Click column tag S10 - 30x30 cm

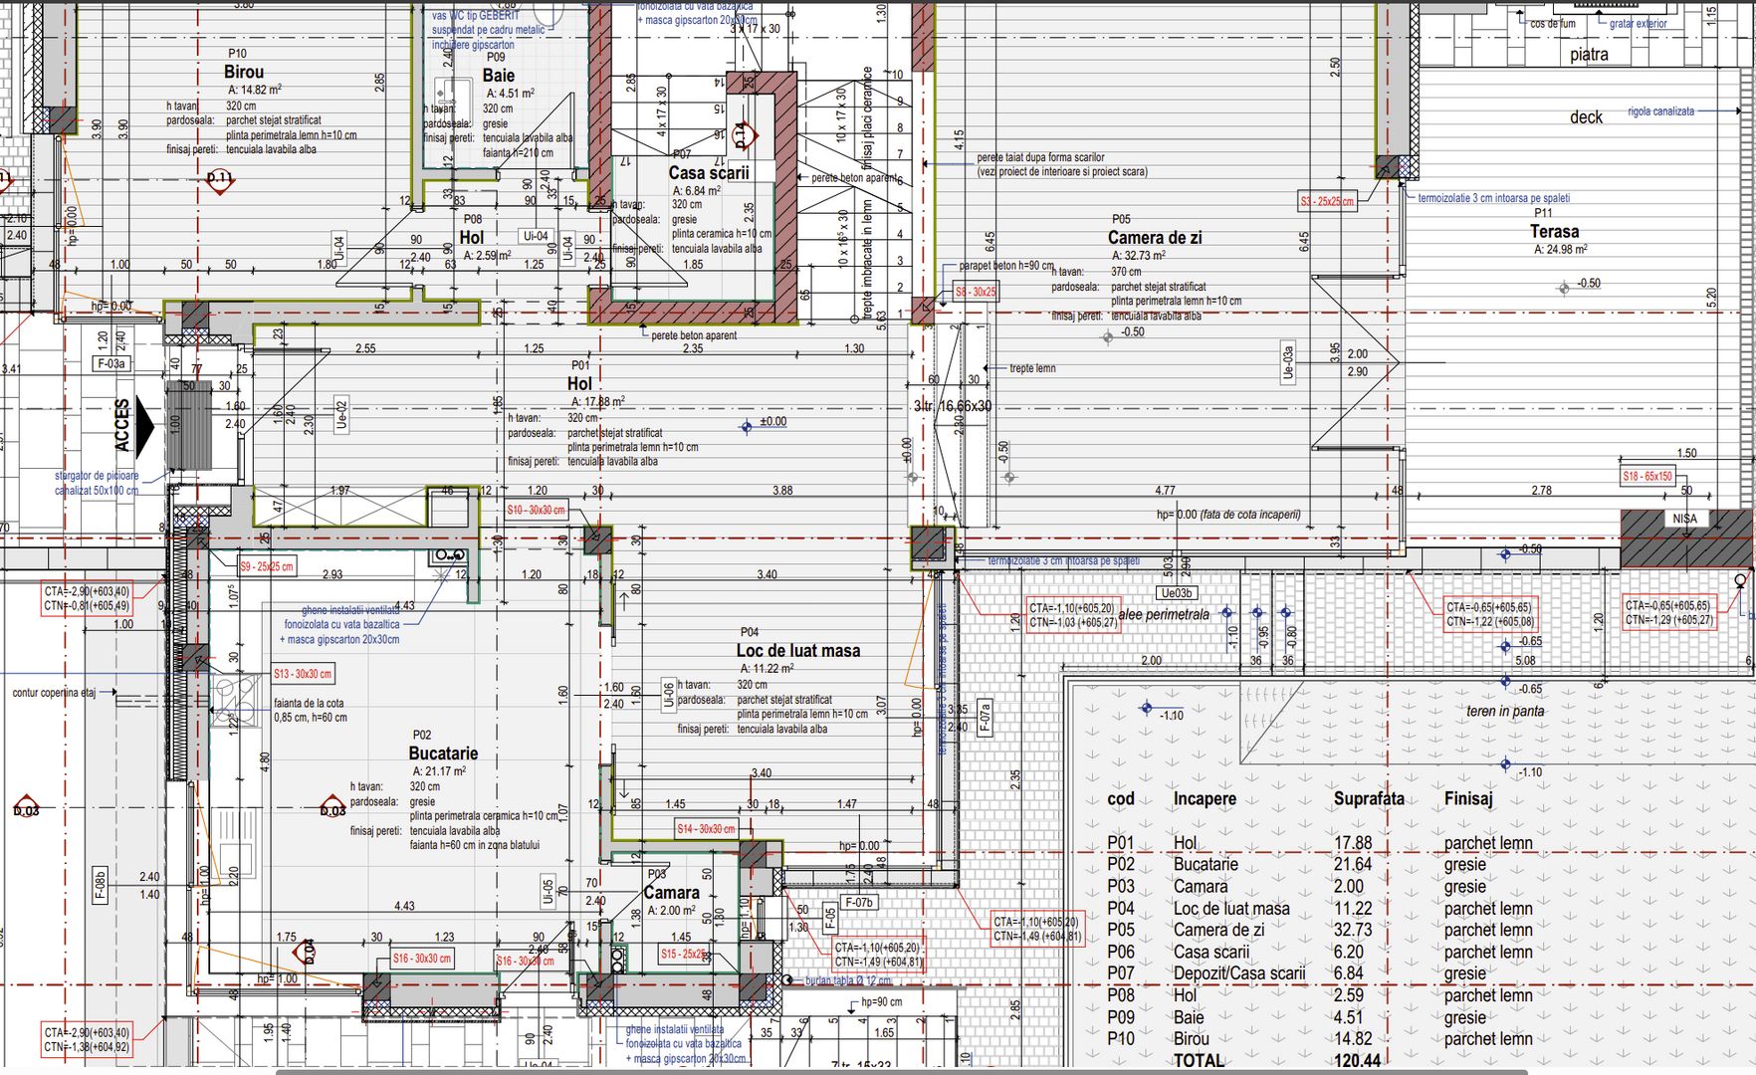(536, 510)
